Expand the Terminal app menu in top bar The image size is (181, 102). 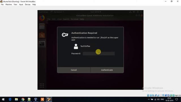(57, 12)
